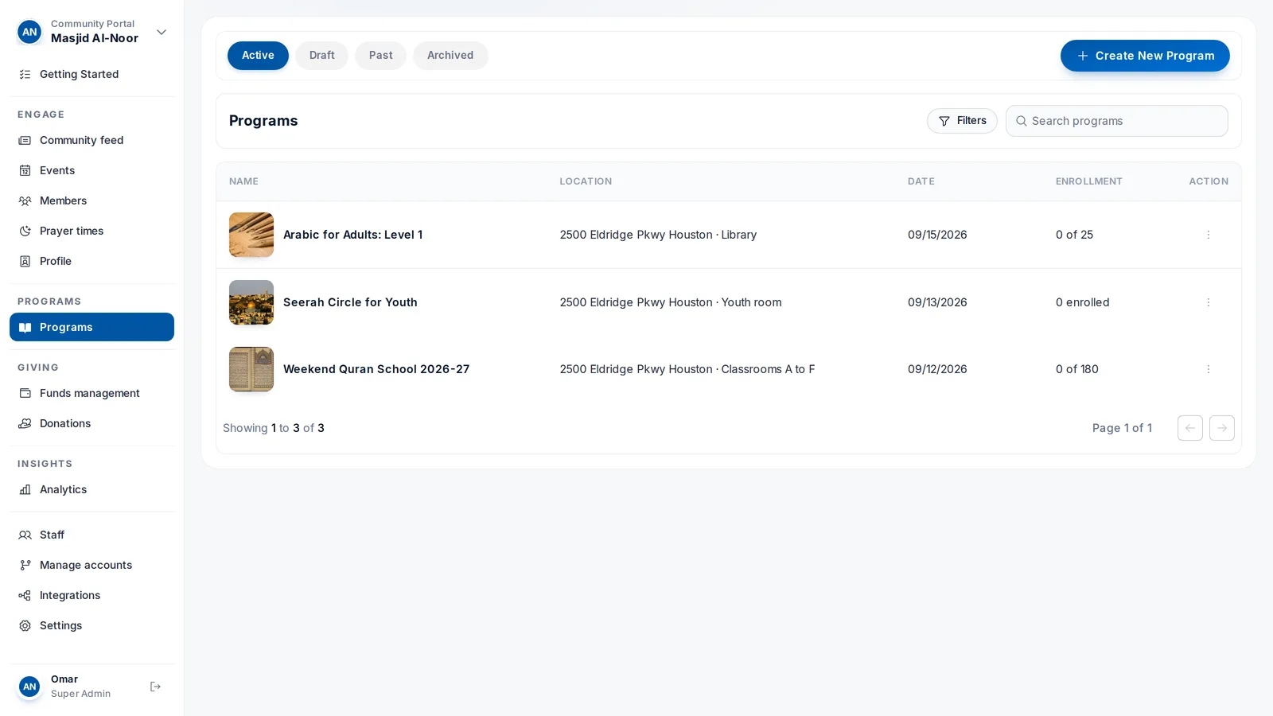Image resolution: width=1273 pixels, height=716 pixels.
Task: Click the Settings gear icon
Action: point(25,625)
